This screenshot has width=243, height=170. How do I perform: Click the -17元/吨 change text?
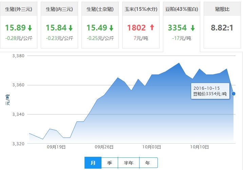click(x=182, y=38)
